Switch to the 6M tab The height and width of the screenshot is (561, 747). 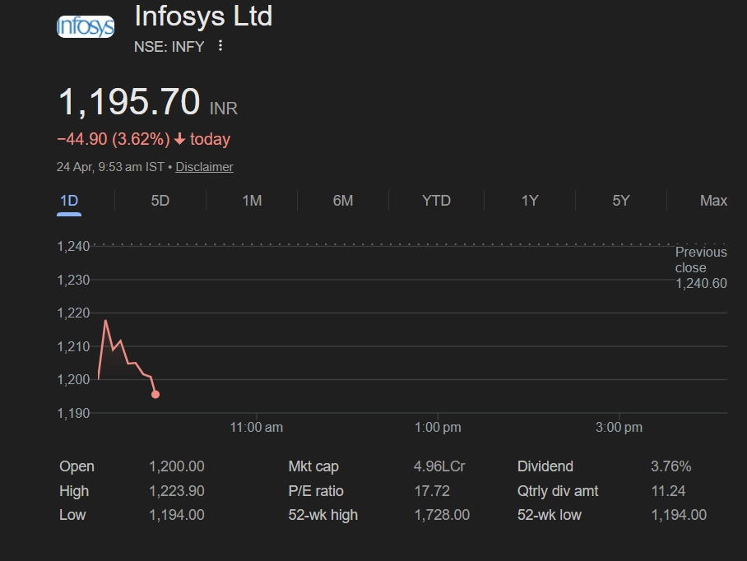click(x=343, y=201)
